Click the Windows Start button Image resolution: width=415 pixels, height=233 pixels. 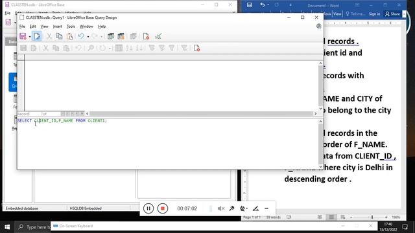[7, 227]
